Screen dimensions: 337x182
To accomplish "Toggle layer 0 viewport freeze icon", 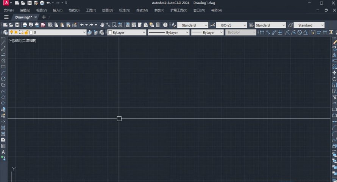I will click(x=21, y=32).
